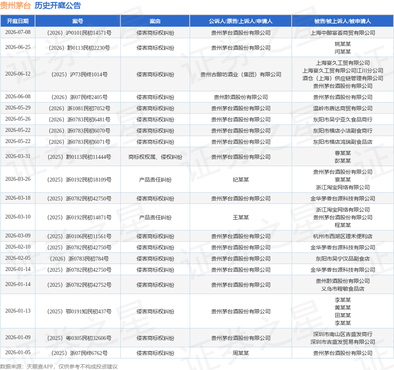This screenshot has width=394, height=370.
Task: Select case number (2026)沪0101民初14571号
Action: (79, 33)
